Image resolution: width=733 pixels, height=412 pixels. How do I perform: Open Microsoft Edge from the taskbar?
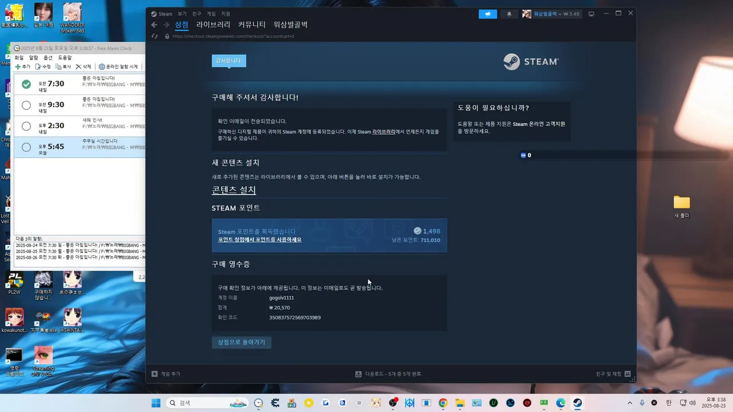pyautogui.click(x=561, y=403)
